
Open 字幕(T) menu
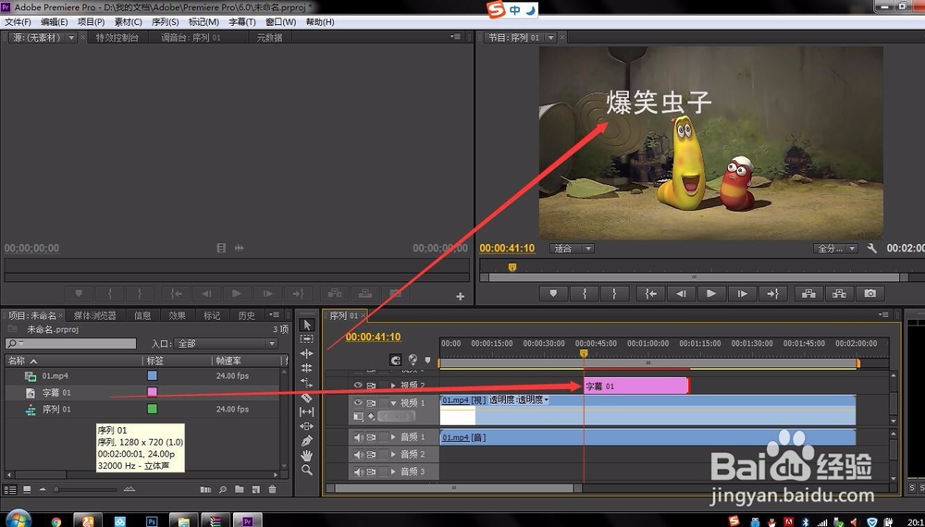point(241,22)
